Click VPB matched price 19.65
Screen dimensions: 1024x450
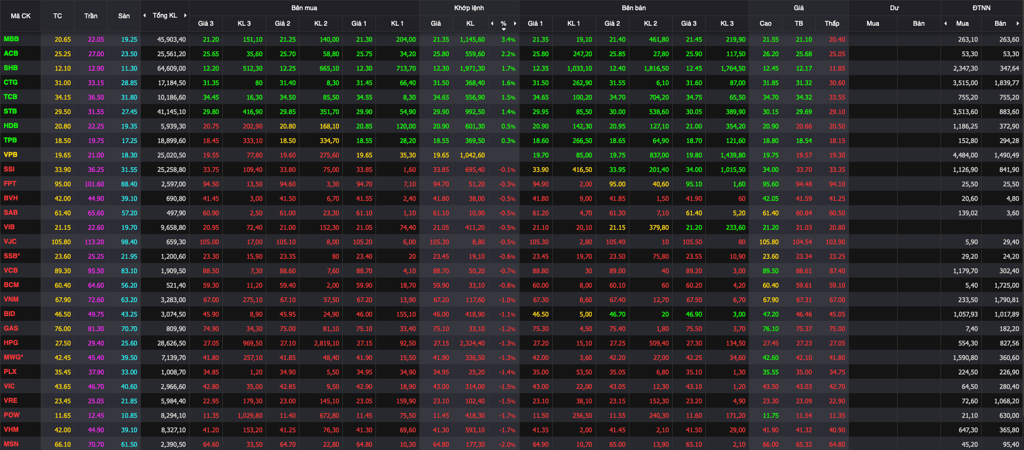[441, 155]
